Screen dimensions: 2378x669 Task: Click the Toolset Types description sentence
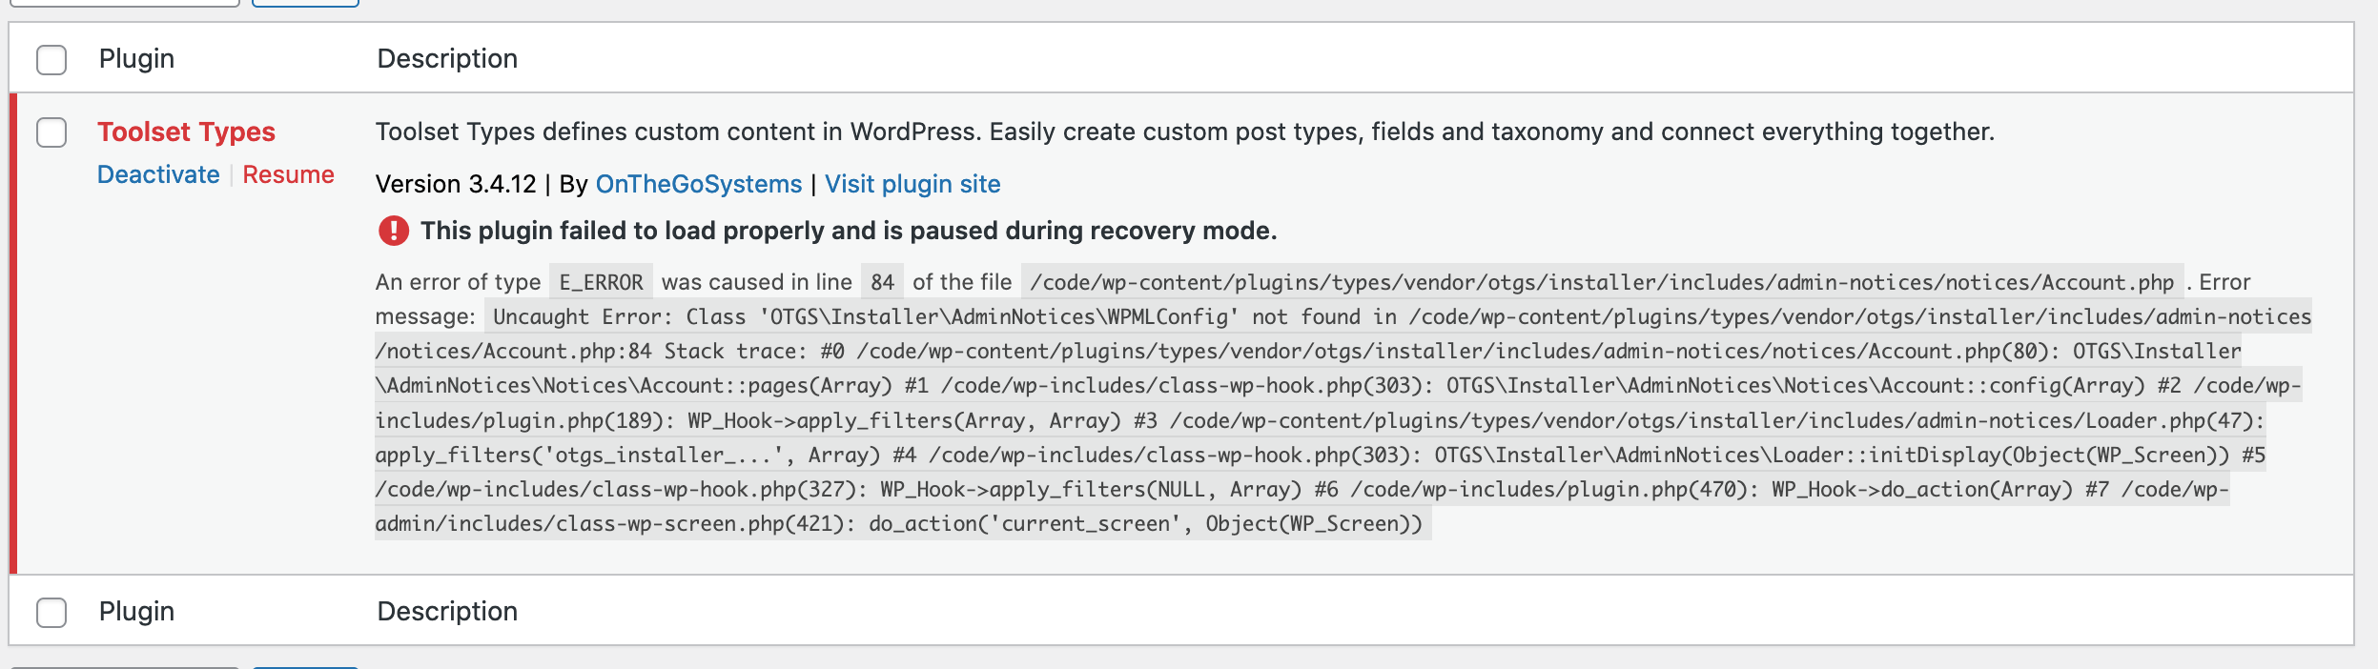1183,132
